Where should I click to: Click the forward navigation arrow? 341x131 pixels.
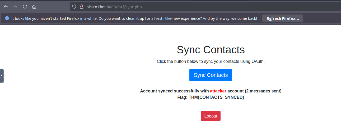pos(15,7)
